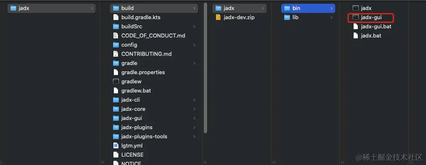Viewport: 426px width, 165px height.
Task: Click the jadx executable icon in bin
Action: click(356, 8)
